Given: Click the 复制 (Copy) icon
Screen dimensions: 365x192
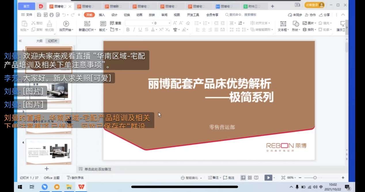Looking at the screenshot, I should (33, 30).
